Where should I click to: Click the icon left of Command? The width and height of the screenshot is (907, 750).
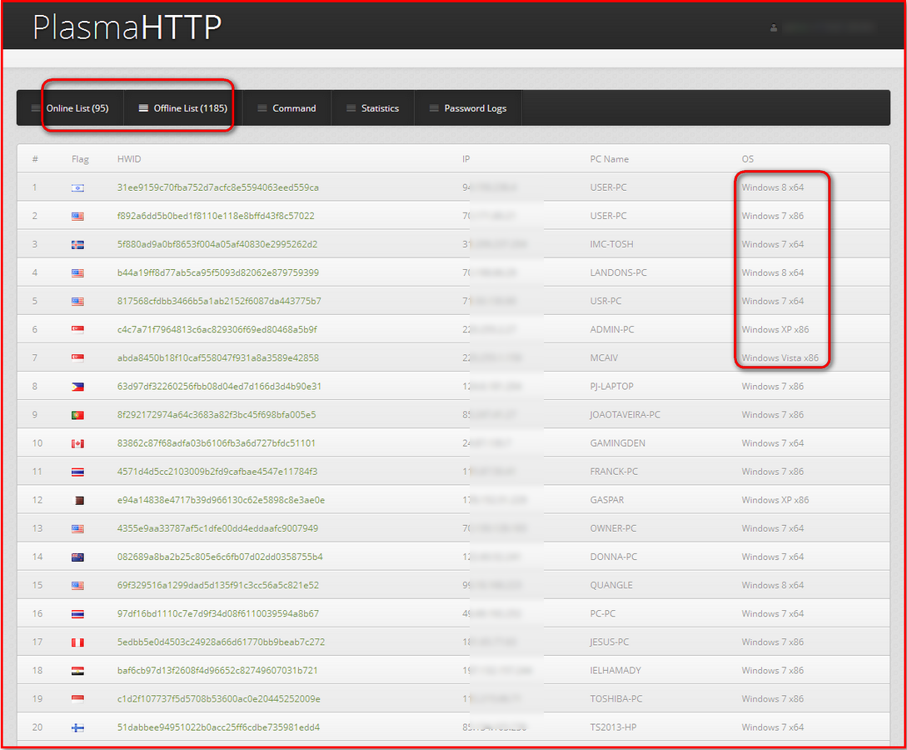(262, 108)
